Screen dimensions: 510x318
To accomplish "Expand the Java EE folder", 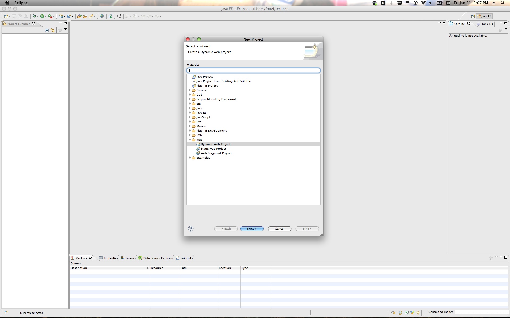I will (190, 113).
